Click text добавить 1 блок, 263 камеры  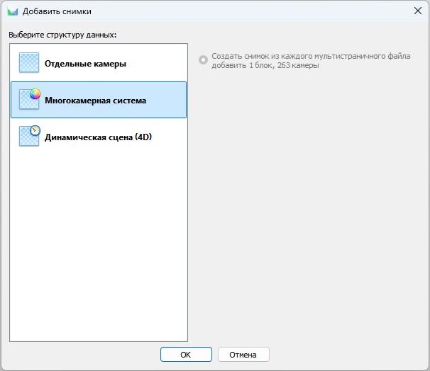click(265, 65)
